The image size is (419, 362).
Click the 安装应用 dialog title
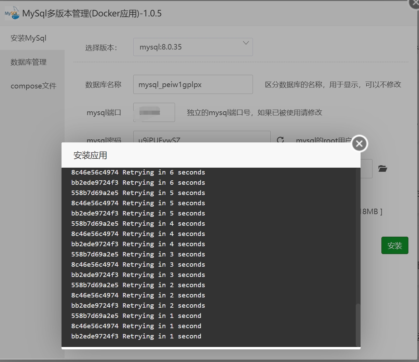[x=90, y=155]
